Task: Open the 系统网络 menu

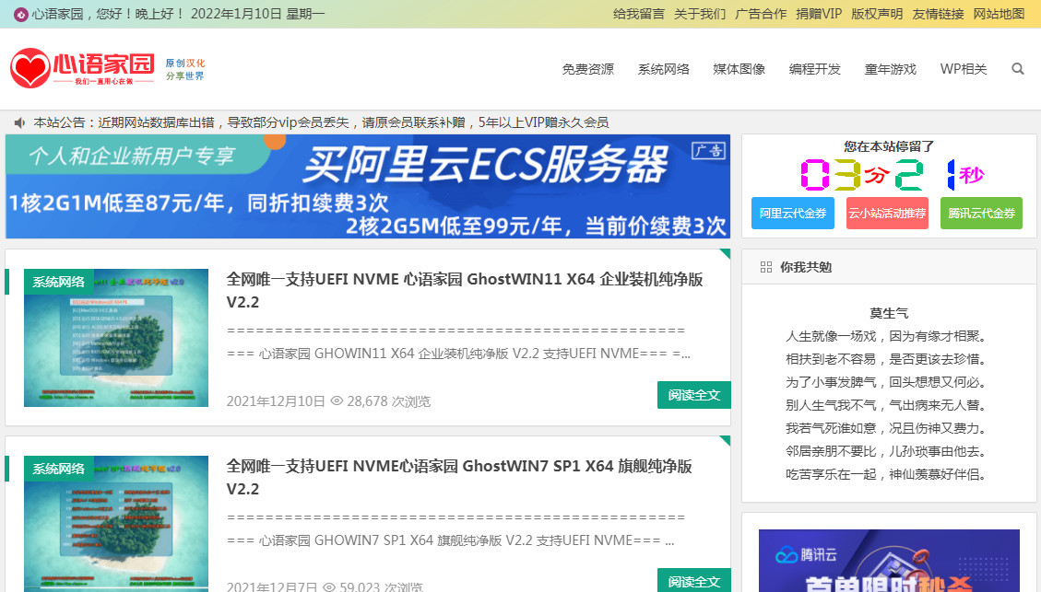Action: click(663, 69)
